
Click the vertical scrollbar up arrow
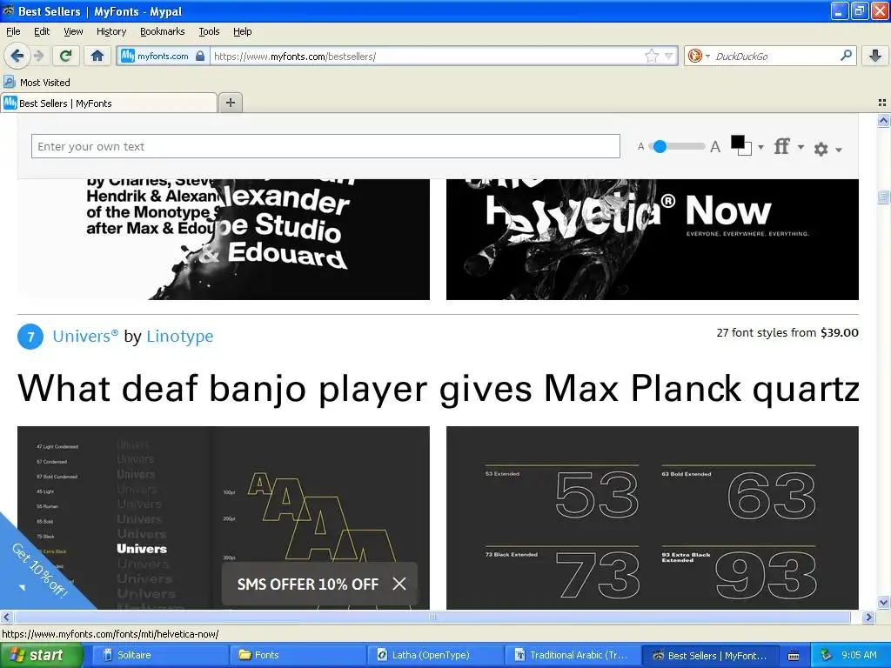883,120
